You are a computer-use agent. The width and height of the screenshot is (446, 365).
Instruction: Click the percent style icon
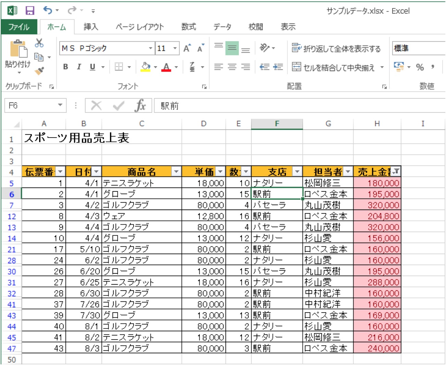[x=420, y=67]
